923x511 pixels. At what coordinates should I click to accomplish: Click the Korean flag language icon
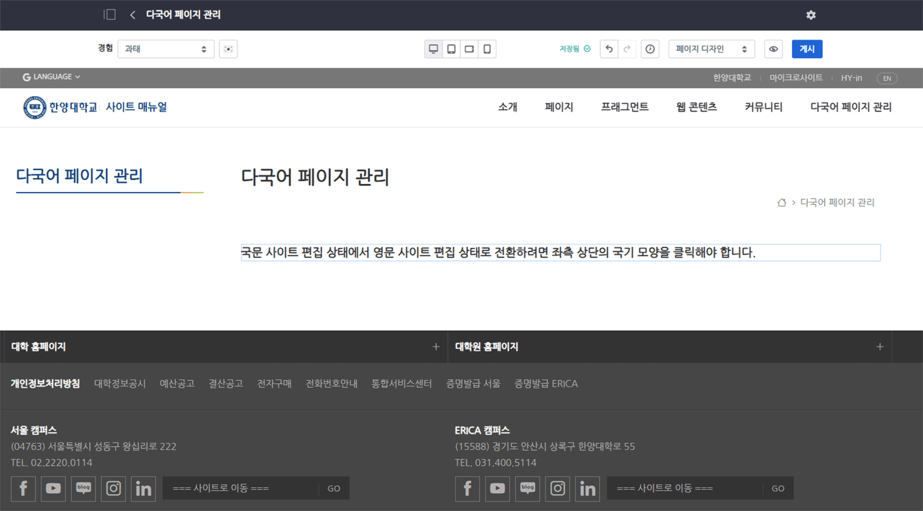[x=228, y=49]
